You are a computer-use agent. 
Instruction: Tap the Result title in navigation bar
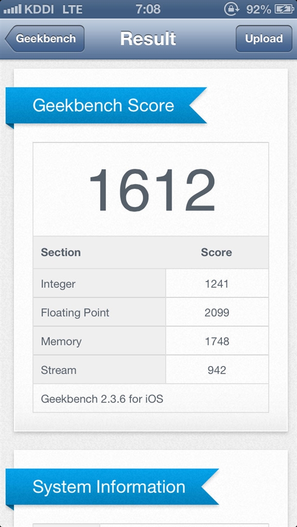148,39
